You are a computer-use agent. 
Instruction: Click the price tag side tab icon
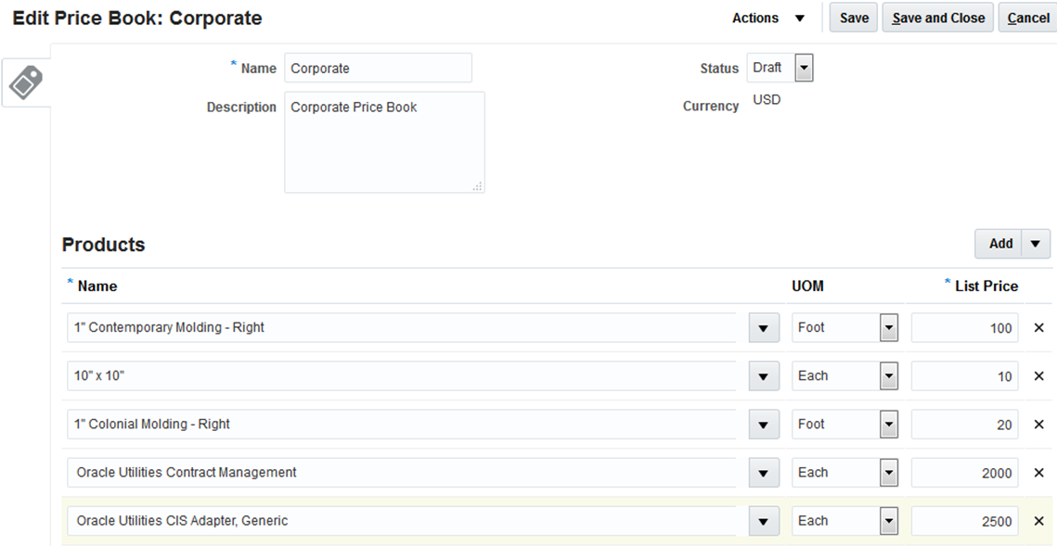26,83
